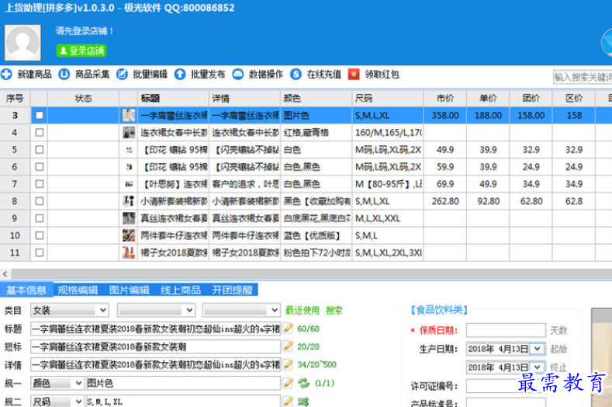
Task: Tick the checkbox for row 9
Action: tap(40, 218)
